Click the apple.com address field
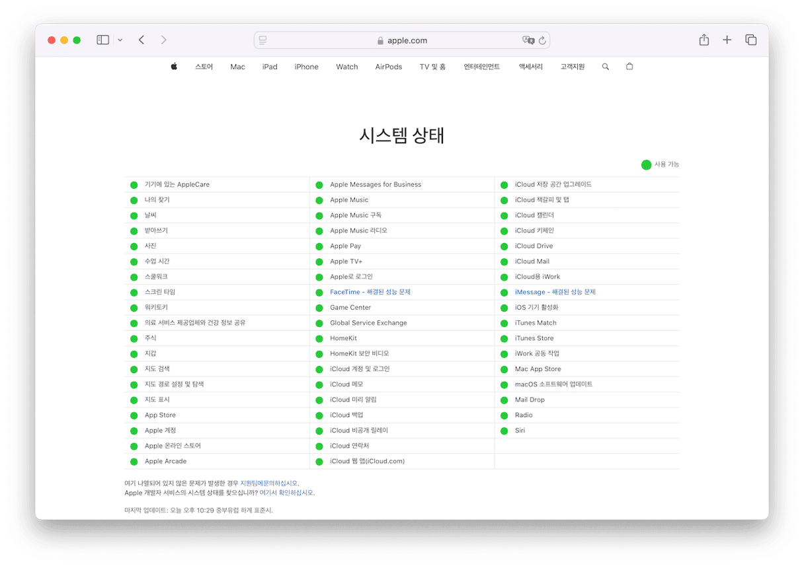The height and width of the screenshot is (566, 804). [402, 40]
